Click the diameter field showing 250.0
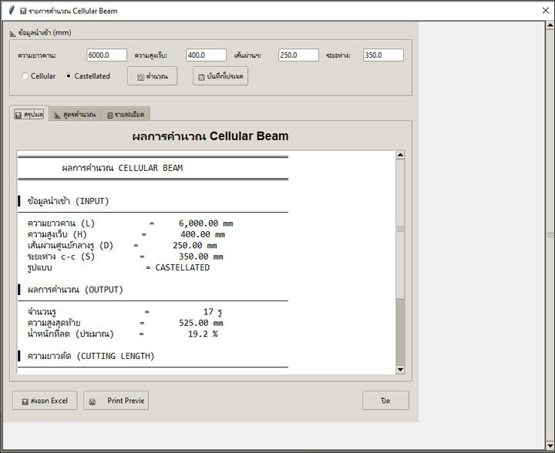The image size is (555, 453). point(298,55)
